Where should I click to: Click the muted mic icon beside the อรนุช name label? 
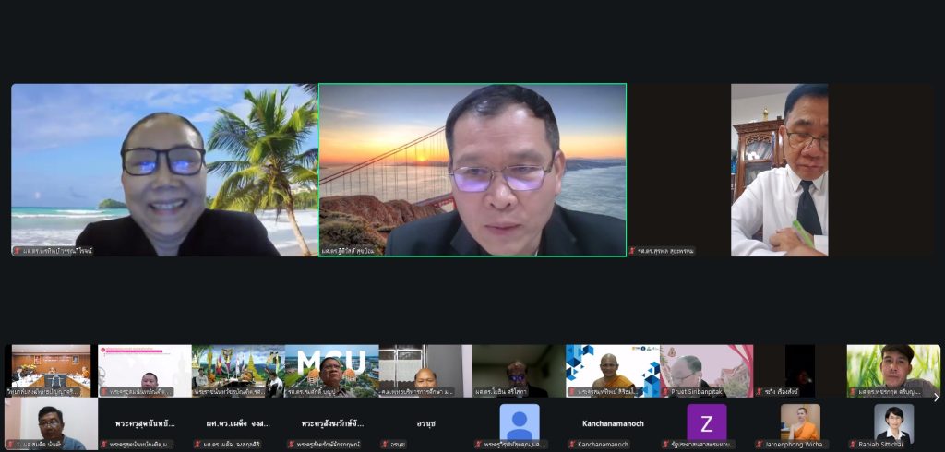tap(384, 445)
